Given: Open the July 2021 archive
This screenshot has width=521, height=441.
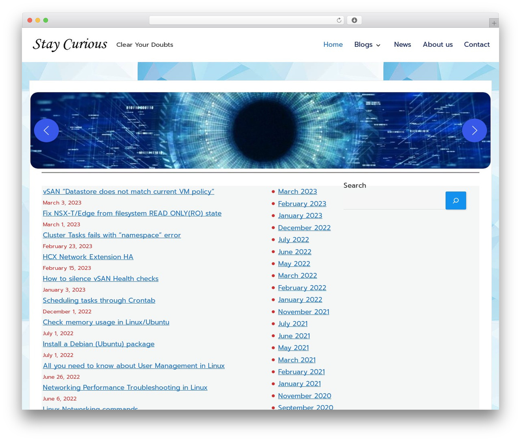Looking at the screenshot, I should [293, 323].
